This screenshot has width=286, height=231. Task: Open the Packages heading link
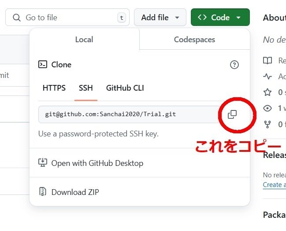pos(275,215)
